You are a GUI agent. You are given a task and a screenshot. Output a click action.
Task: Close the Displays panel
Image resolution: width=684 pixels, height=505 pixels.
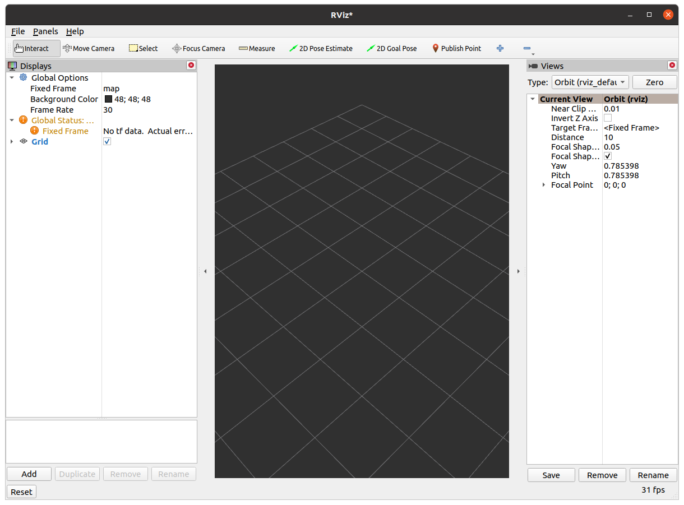[191, 66]
